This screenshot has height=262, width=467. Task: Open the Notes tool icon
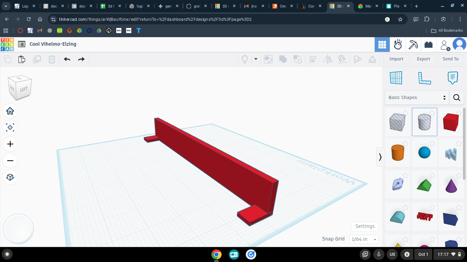(x=453, y=78)
